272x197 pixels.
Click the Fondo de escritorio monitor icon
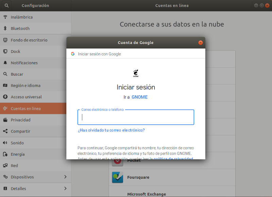pyautogui.click(x=5, y=40)
